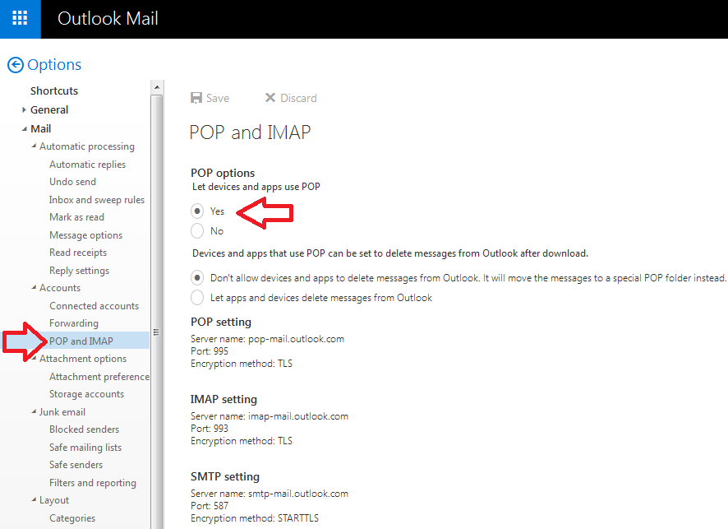The image size is (728, 529).
Task: Choose Don't allow devices to delete messages
Action: [x=197, y=278]
